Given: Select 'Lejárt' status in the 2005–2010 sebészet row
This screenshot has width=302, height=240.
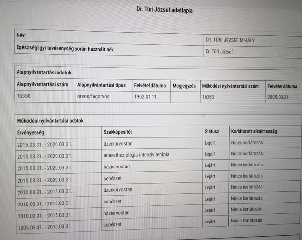Looking at the screenshot, I should 210,222.
